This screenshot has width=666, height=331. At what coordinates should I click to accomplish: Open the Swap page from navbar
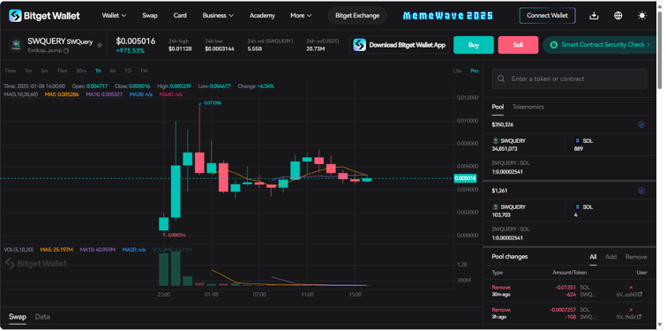point(149,16)
